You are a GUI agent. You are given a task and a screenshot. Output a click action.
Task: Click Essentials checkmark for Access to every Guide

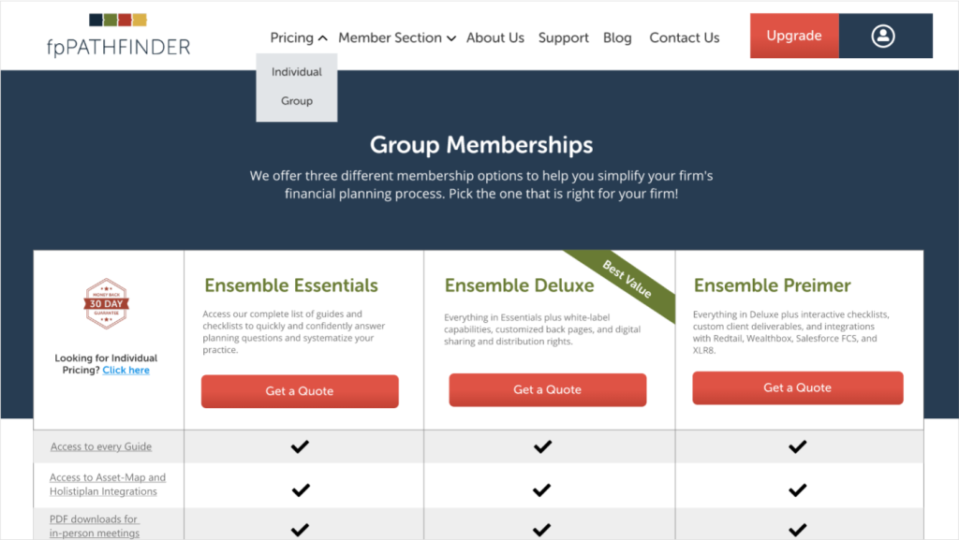300,446
